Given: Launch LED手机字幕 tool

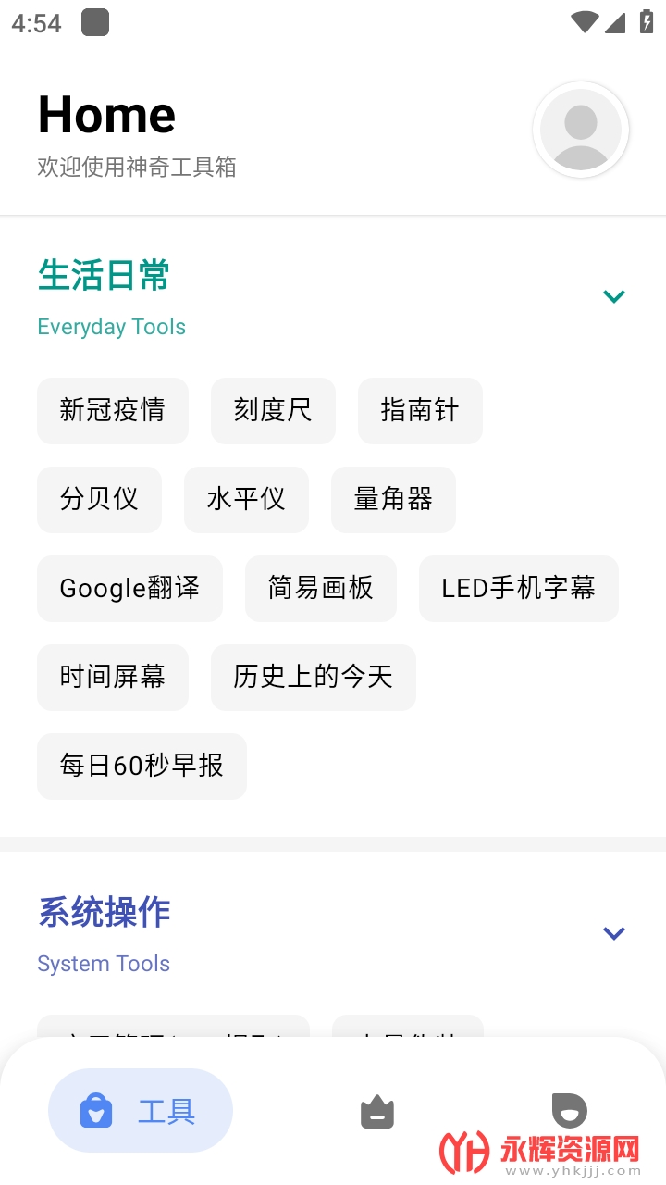Looking at the screenshot, I should click(518, 589).
